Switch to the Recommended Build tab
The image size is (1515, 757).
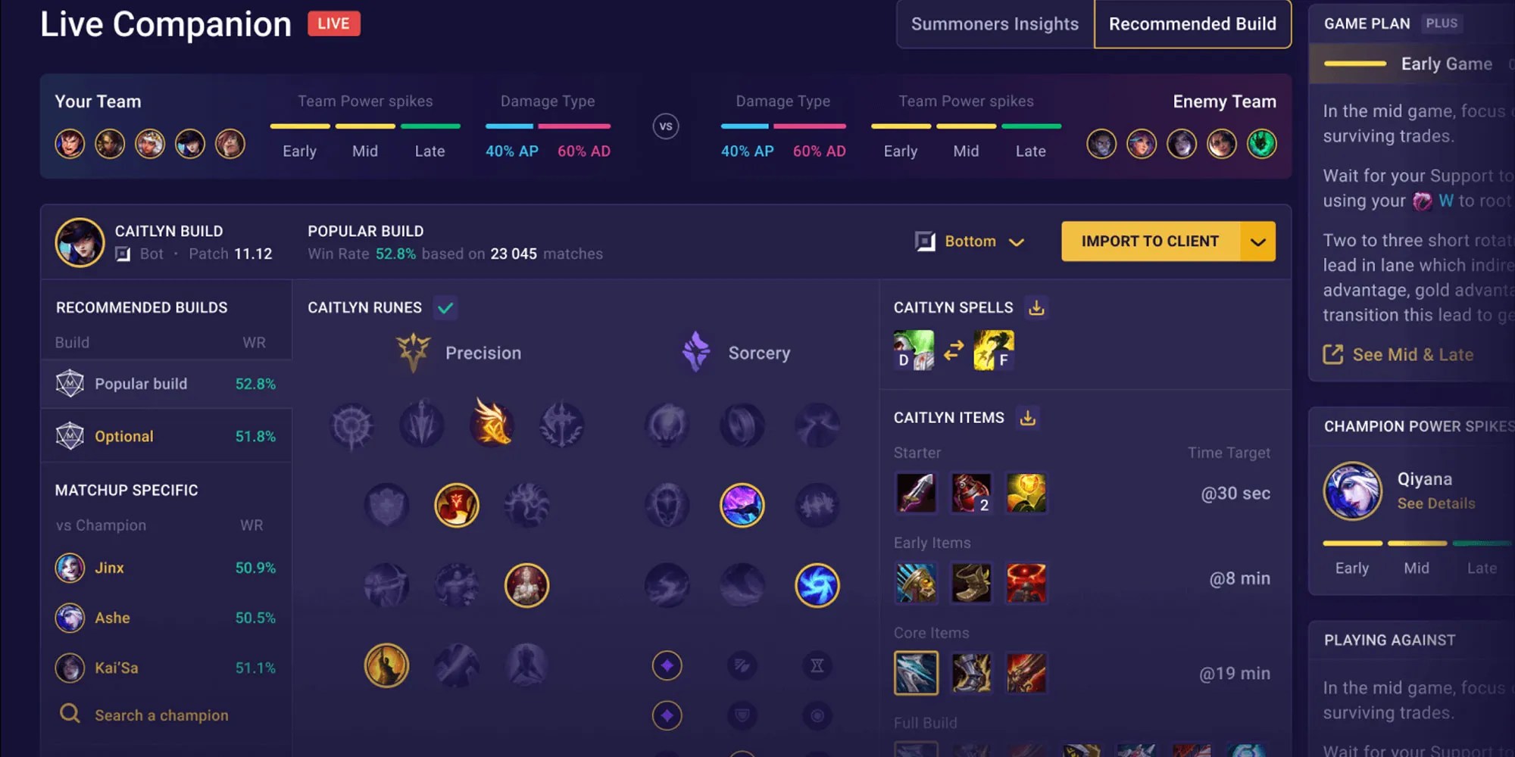click(1192, 24)
